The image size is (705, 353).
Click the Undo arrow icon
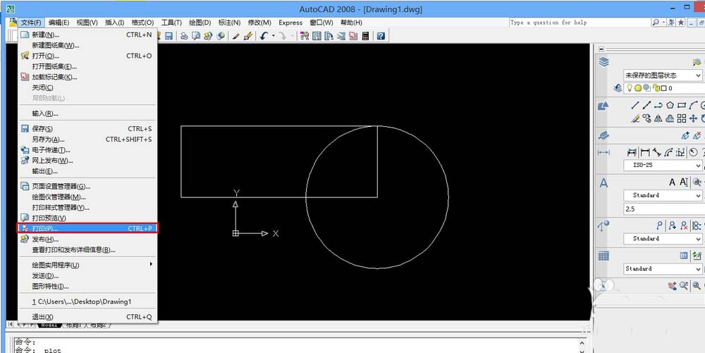pyautogui.click(x=264, y=36)
